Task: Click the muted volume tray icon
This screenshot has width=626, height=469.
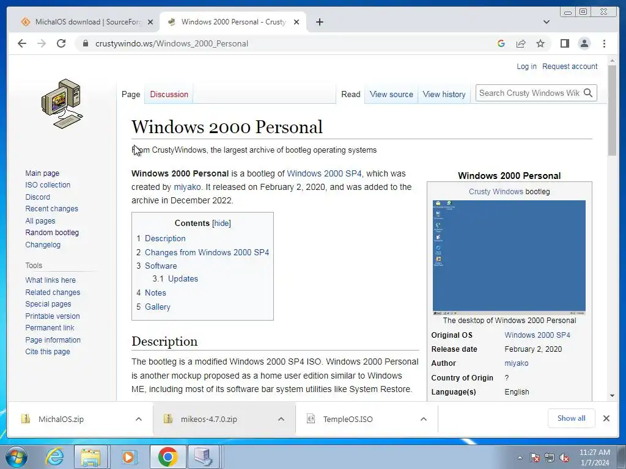Action: [564, 457]
